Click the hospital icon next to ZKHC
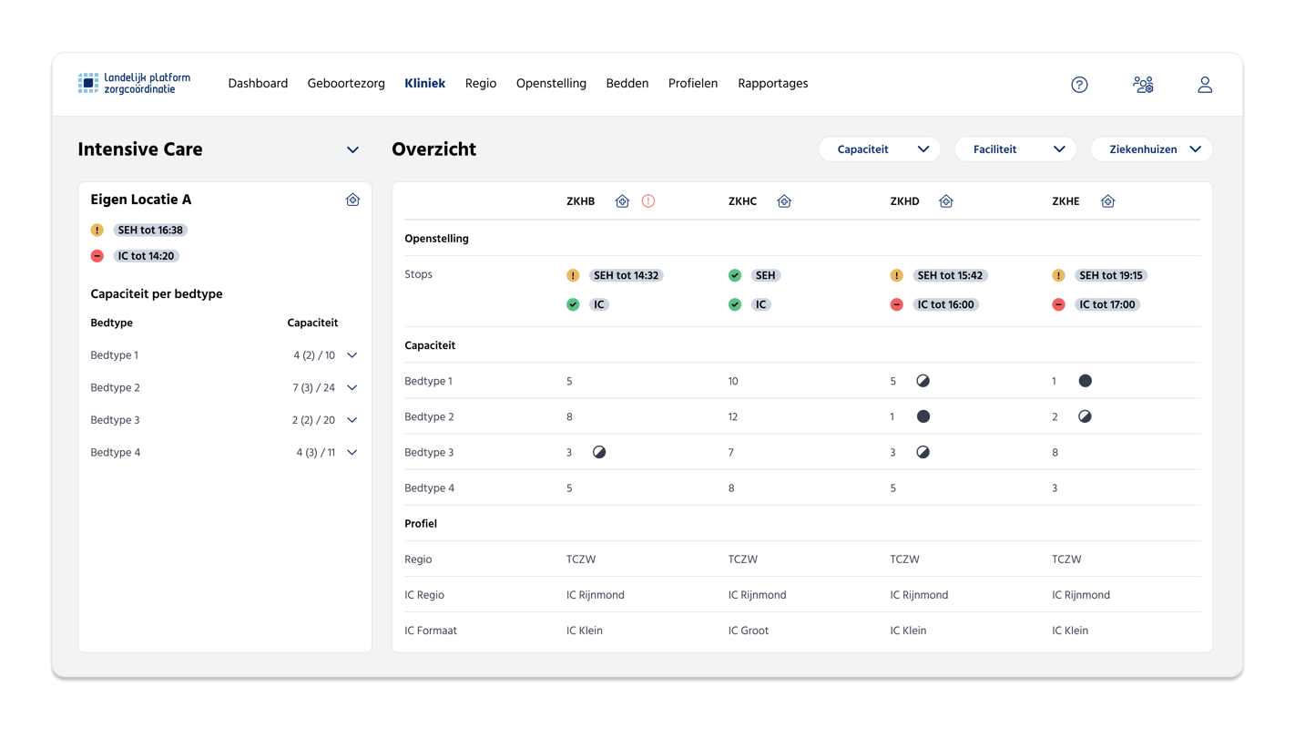Screen dimensions: 1295x729 coord(784,201)
